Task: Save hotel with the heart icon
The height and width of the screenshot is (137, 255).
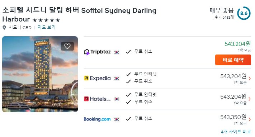Action: coord(67,46)
